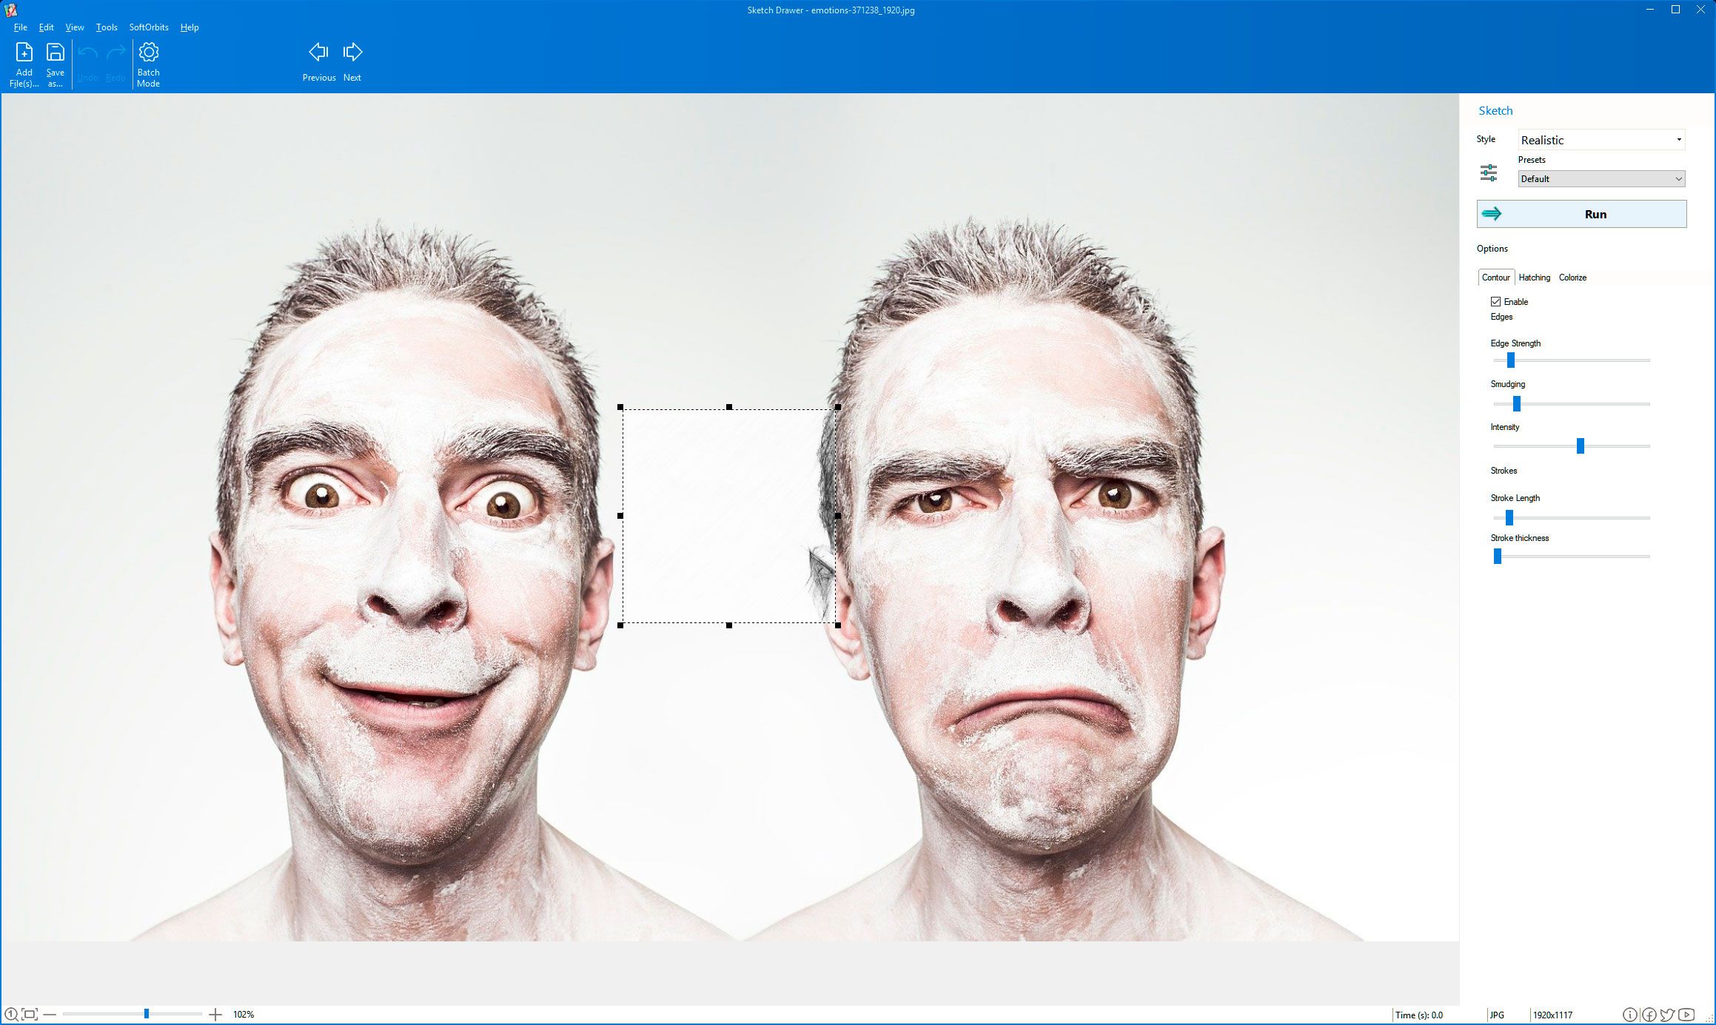Select the Colorize tab in Options
The image size is (1716, 1025).
pyautogui.click(x=1573, y=277)
